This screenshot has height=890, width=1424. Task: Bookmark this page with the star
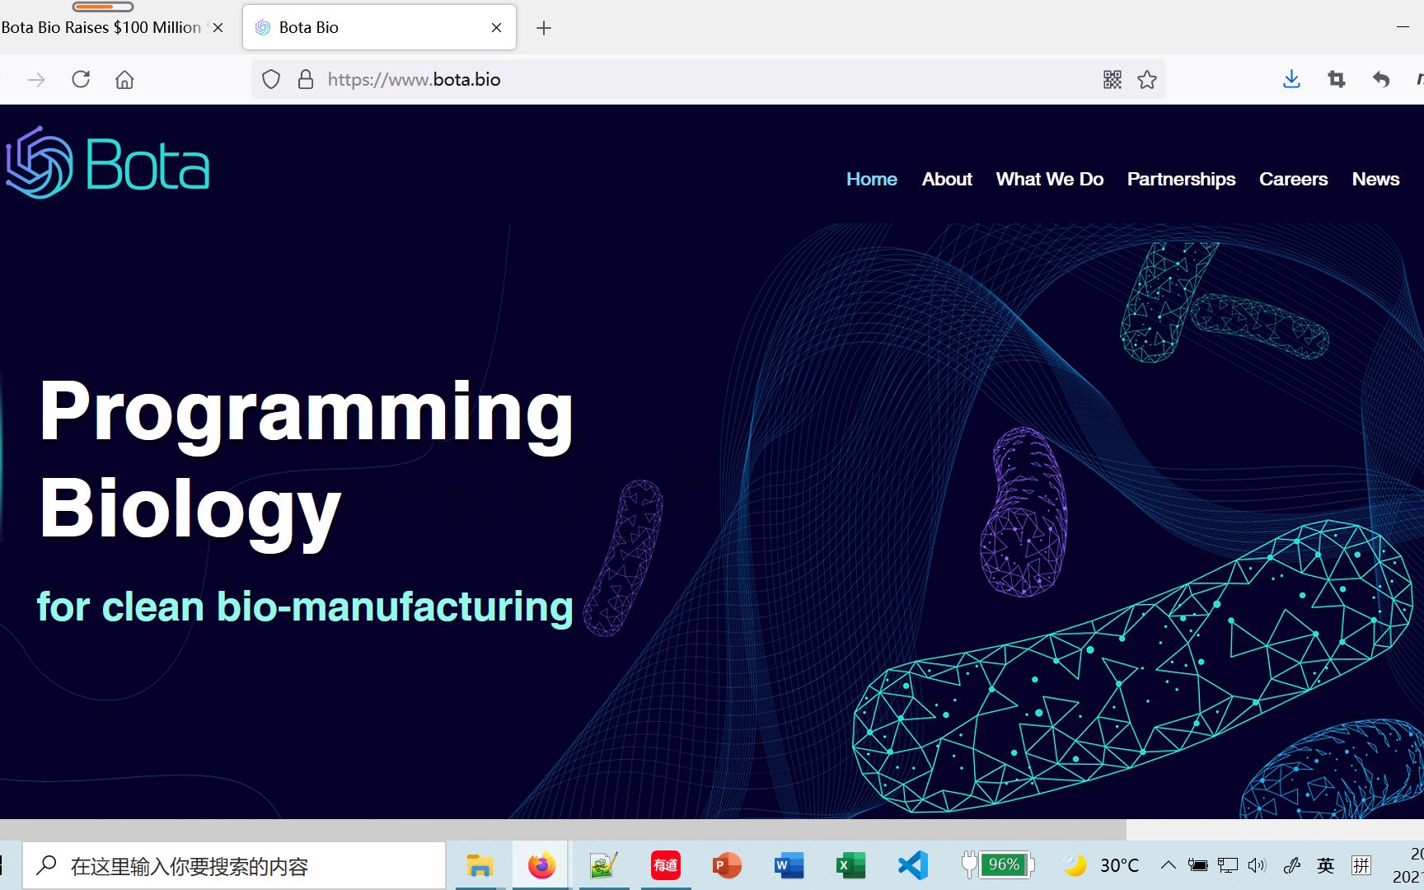(1147, 79)
